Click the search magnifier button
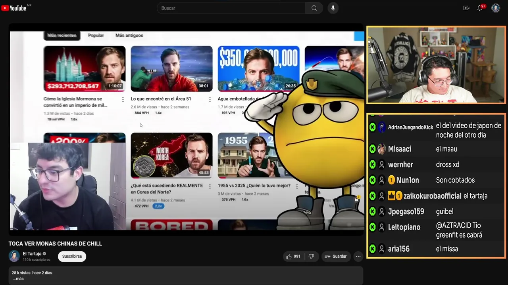 pos(314,8)
